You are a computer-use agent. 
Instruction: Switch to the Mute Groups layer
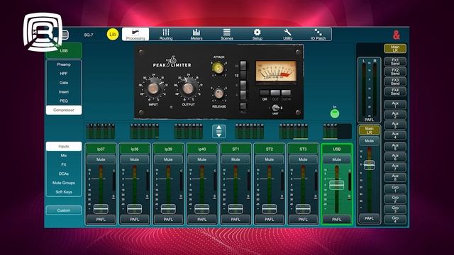coord(64,183)
